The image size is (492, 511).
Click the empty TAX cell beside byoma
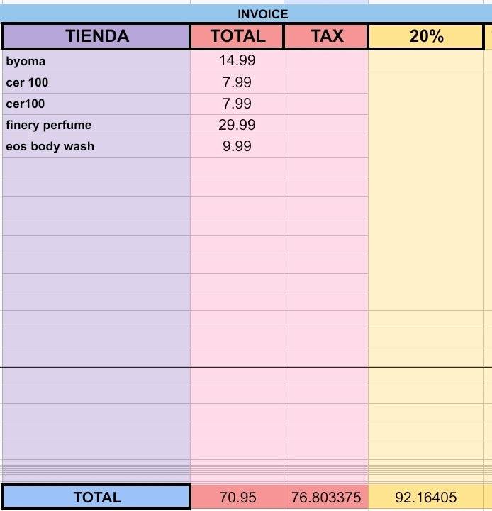[326, 61]
